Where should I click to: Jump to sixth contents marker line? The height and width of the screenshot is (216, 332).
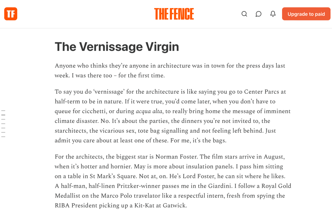(3, 132)
